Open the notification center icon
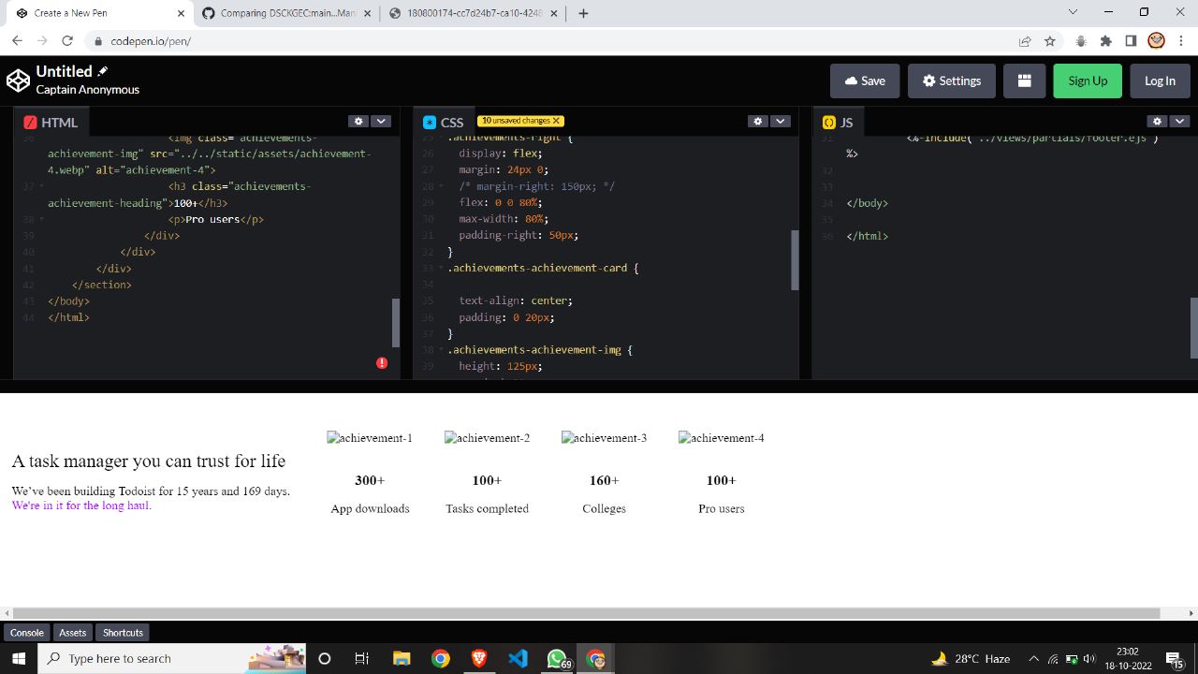Viewport: 1198px width, 674px height. pos(1175,659)
